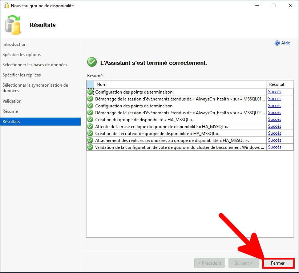Screen dimensions: 299x273
Task: Select the Résumé step in the sidebar
Action: (x=10, y=111)
